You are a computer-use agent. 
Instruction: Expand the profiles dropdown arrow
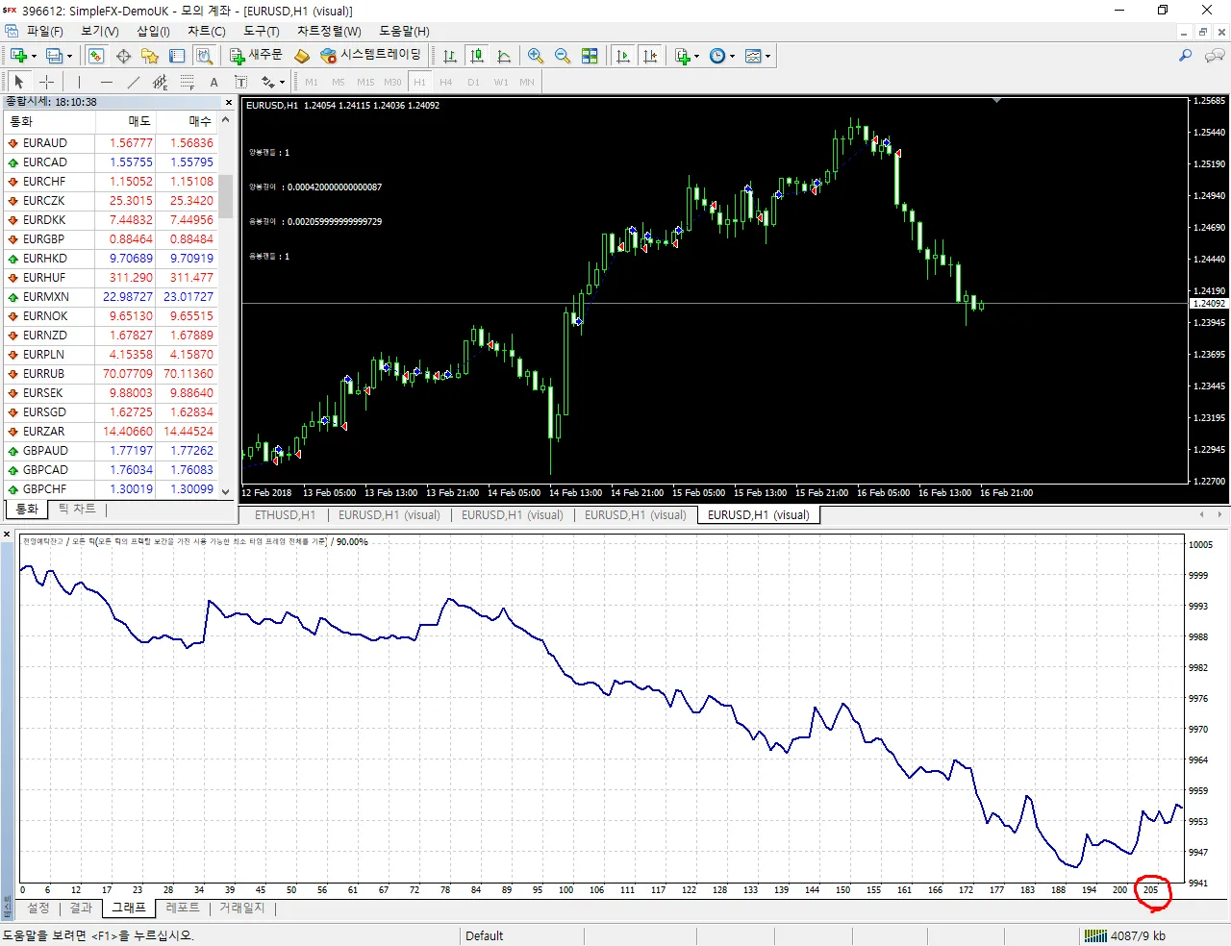pyautogui.click(x=69, y=56)
